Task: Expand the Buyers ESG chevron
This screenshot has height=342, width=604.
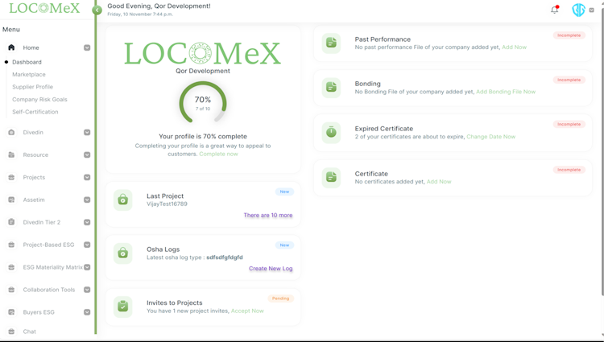Action: tap(87, 312)
